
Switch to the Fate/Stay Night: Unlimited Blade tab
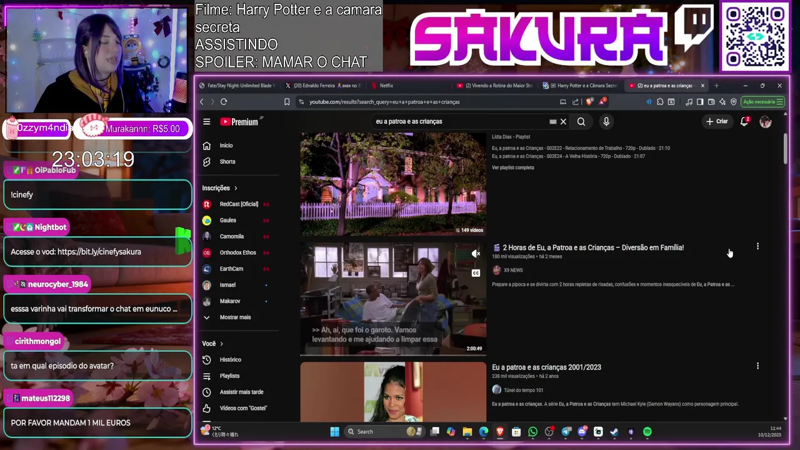237,86
